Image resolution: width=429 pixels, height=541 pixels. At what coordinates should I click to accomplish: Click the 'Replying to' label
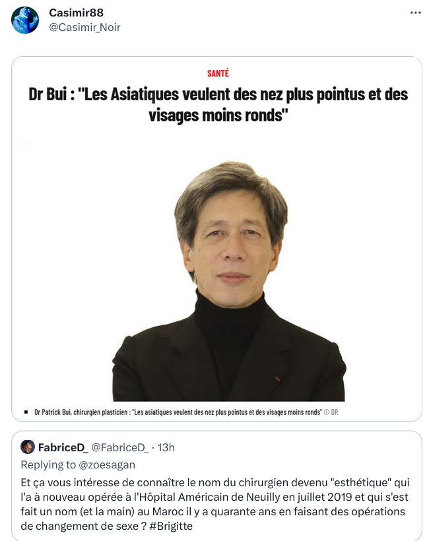coord(48,464)
